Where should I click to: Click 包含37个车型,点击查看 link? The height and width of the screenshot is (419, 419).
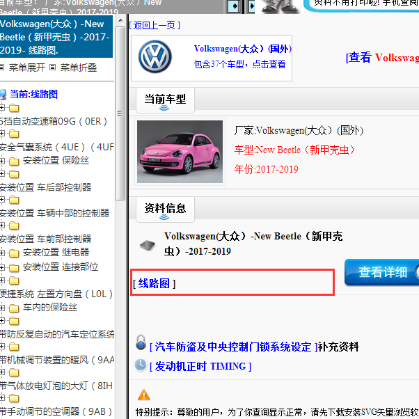pyautogui.click(x=239, y=64)
